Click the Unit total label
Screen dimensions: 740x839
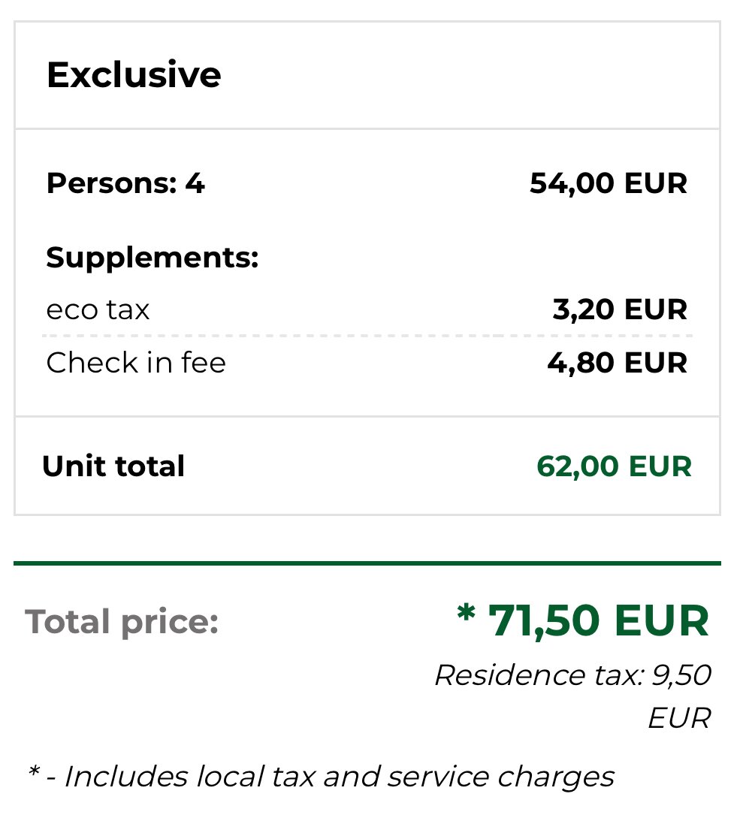[x=115, y=466]
